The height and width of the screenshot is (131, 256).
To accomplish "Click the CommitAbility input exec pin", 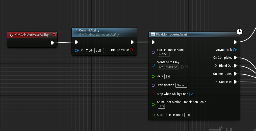I will (76, 42).
